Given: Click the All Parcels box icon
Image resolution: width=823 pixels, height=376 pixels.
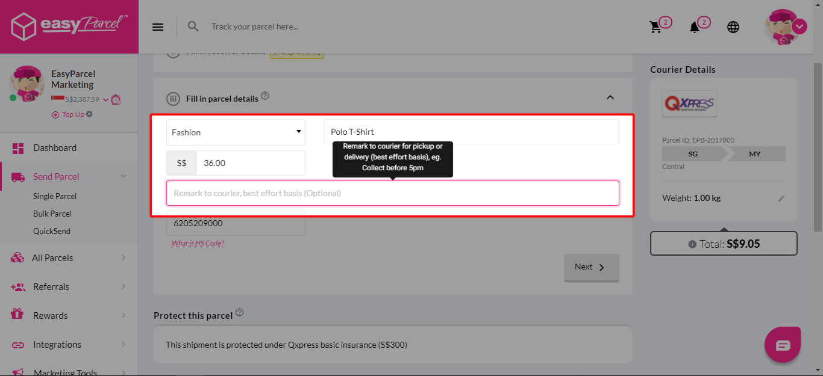Looking at the screenshot, I should [x=18, y=257].
